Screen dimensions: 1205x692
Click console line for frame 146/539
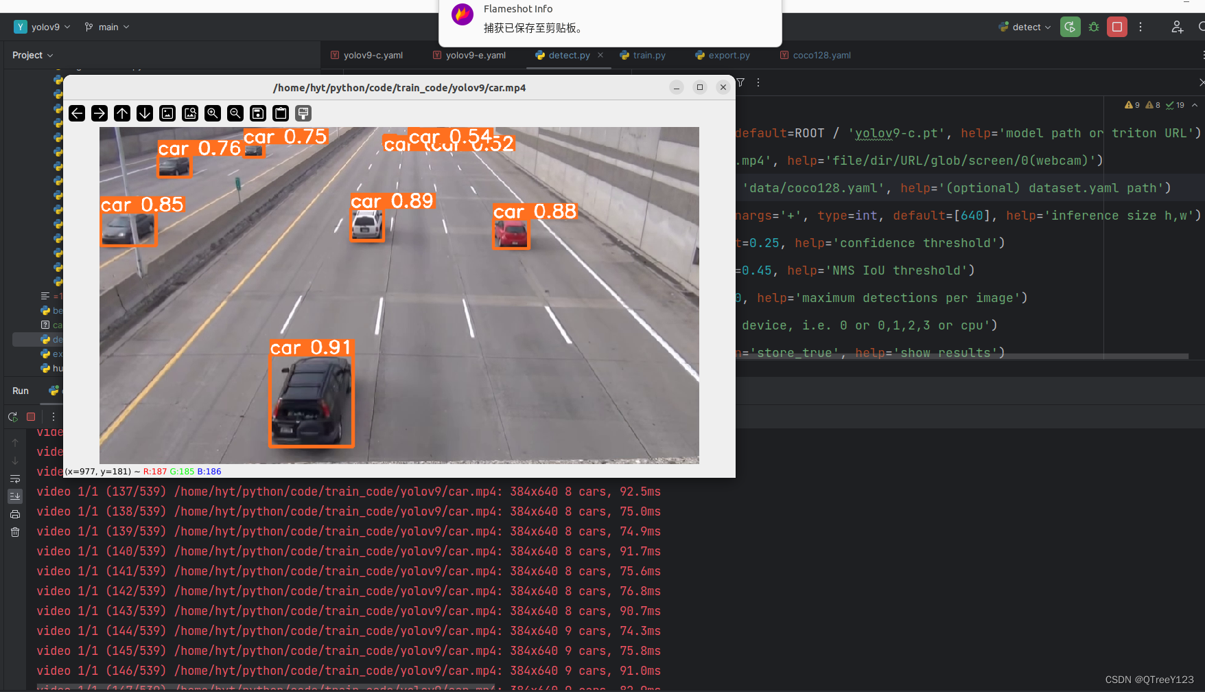pyautogui.click(x=349, y=671)
